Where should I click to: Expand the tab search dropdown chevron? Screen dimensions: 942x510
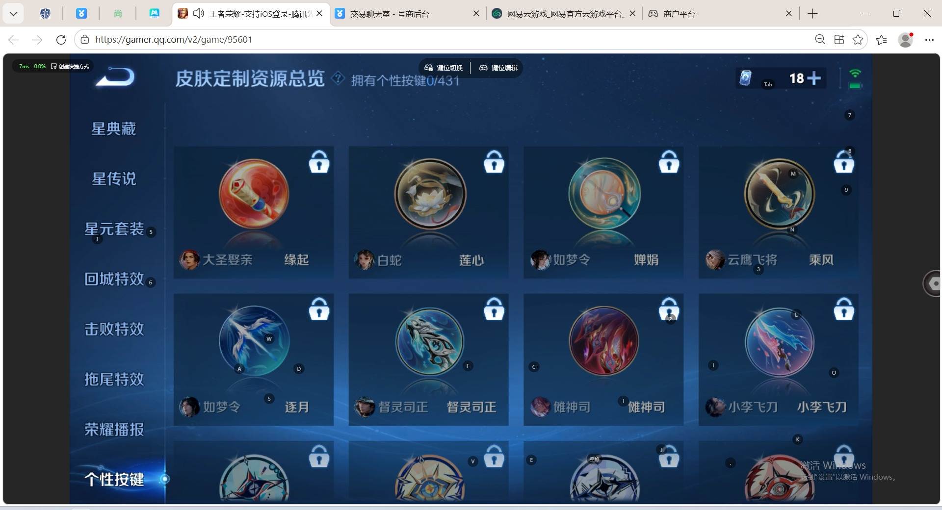[13, 14]
